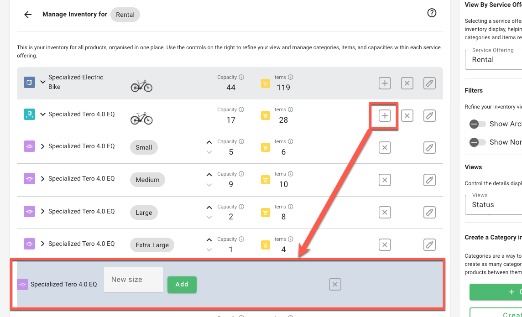Expand the Medium size row
Viewport: 522px width, 317px height.
tap(42, 179)
